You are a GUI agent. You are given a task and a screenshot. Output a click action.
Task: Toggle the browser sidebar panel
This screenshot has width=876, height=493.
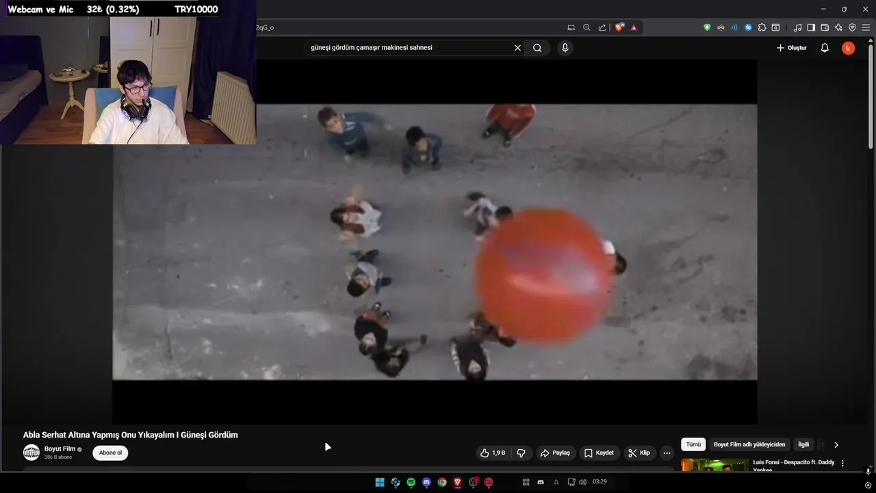(x=811, y=27)
